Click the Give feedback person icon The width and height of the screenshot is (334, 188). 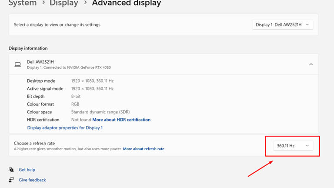tap(11, 180)
